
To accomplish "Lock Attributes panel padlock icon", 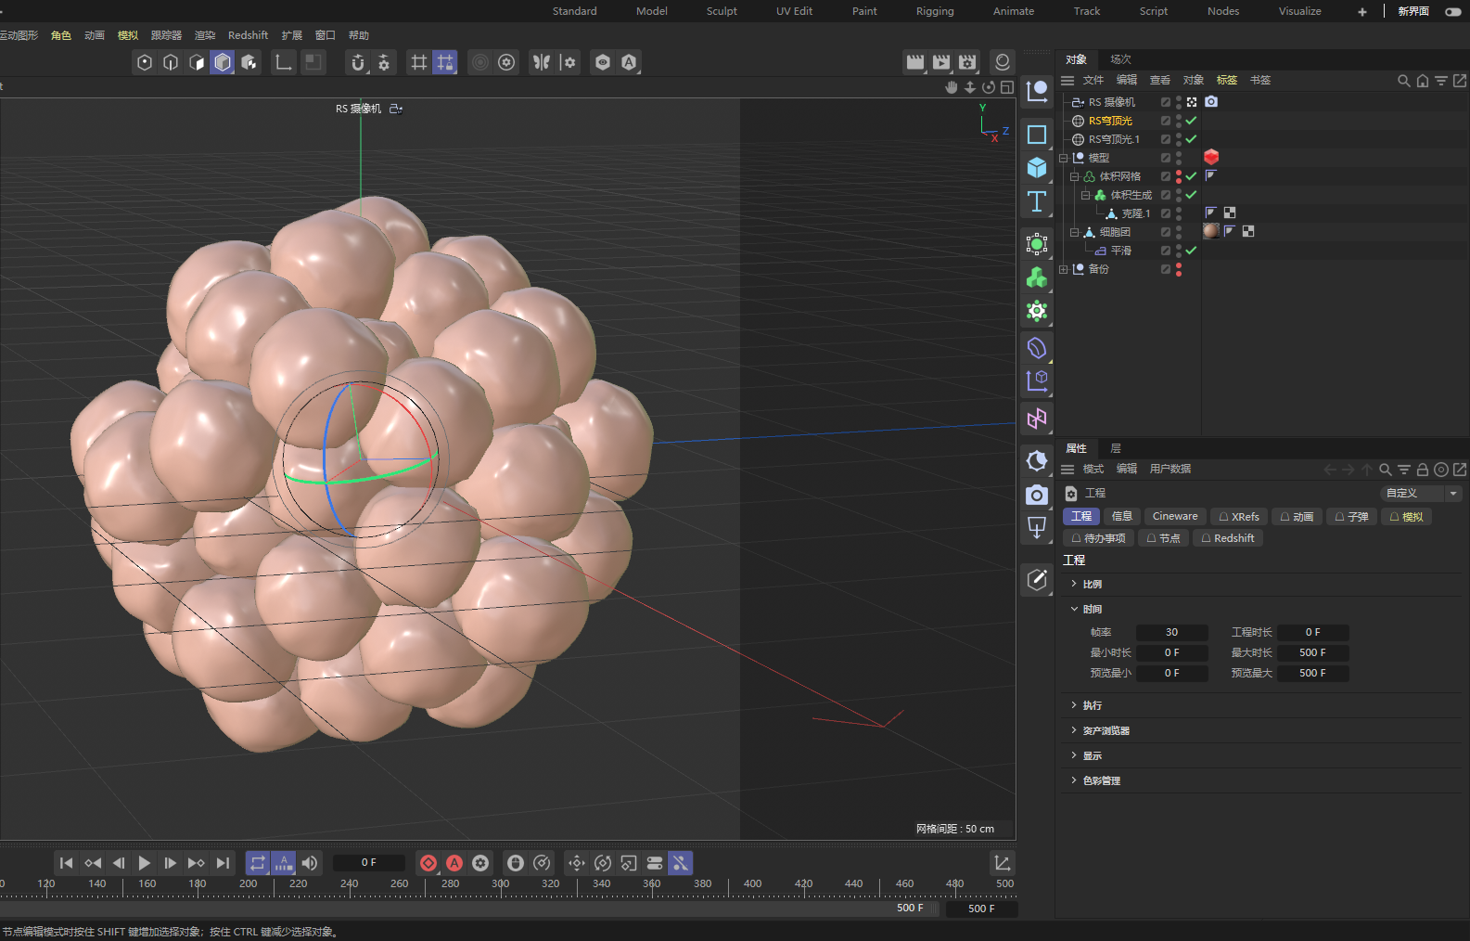I will click(1423, 470).
